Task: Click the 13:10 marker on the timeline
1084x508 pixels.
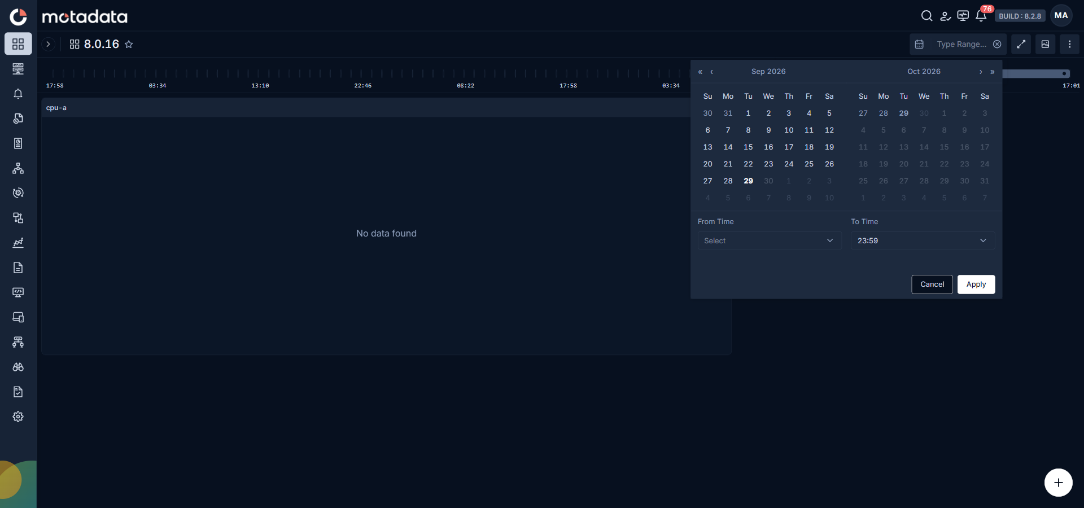Action: [x=260, y=86]
